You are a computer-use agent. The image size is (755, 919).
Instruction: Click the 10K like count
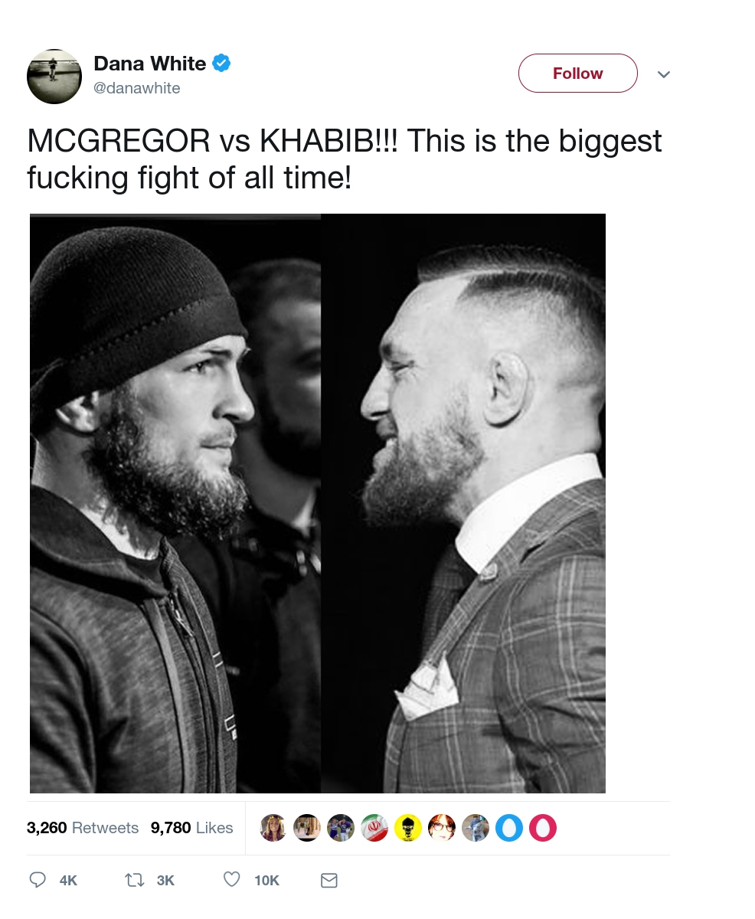point(266,881)
